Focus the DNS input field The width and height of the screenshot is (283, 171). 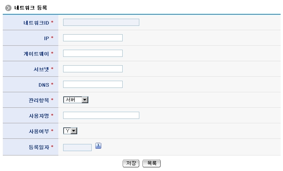click(x=93, y=84)
